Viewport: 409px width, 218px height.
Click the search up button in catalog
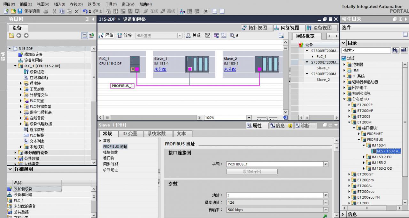(x=404, y=50)
